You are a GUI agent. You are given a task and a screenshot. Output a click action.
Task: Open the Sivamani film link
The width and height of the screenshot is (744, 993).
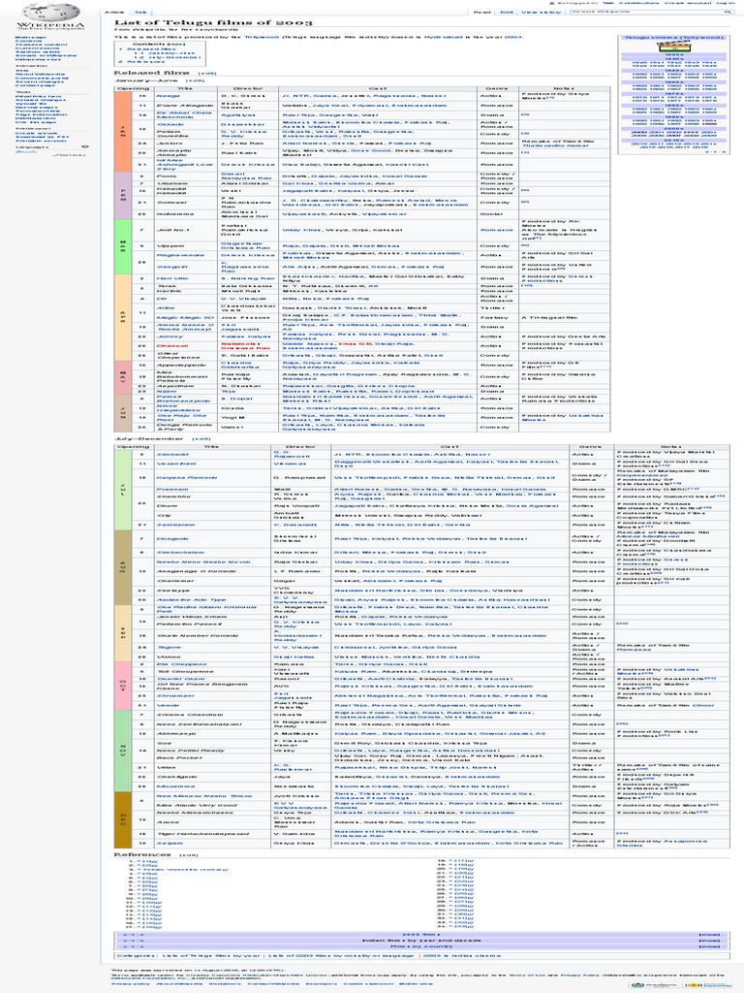point(175,695)
